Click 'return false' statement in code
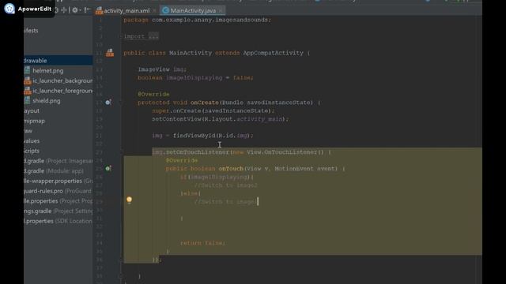Viewport: 506px width, 284px height. click(x=202, y=243)
